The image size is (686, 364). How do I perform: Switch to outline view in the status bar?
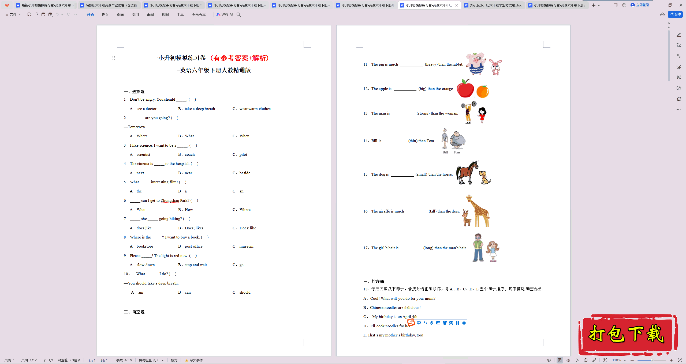pyautogui.click(x=568, y=360)
